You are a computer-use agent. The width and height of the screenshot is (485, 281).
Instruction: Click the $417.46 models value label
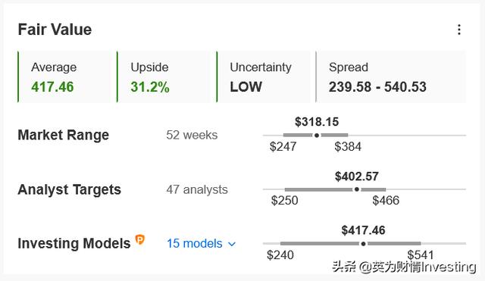click(364, 230)
